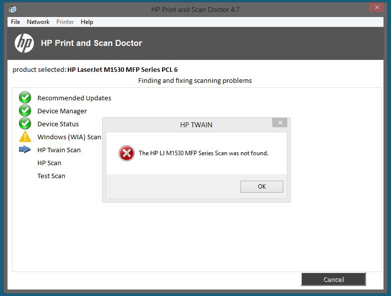Click the HP logo in the header

pyautogui.click(x=24, y=43)
